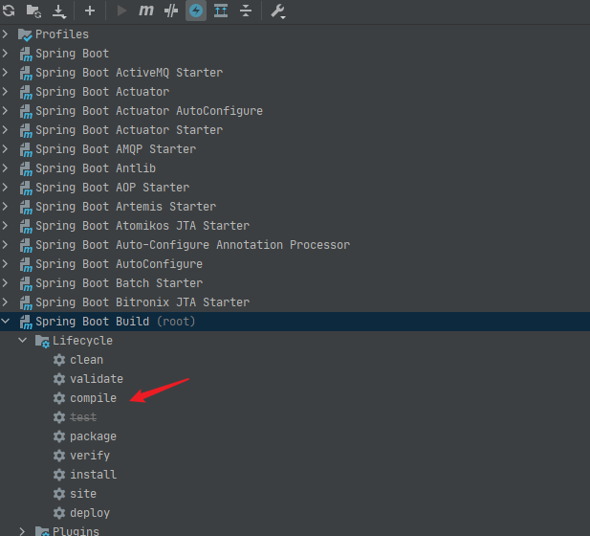
Task: Expand Spring Boot Actuator AutoConfigure node
Action: (x=5, y=111)
